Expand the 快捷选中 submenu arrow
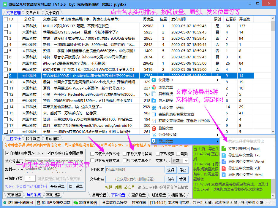The height and width of the screenshot is (208, 278). pyautogui.click(x=218, y=80)
